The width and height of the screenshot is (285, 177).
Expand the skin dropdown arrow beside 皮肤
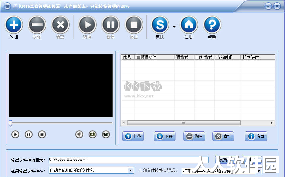coord(174,27)
